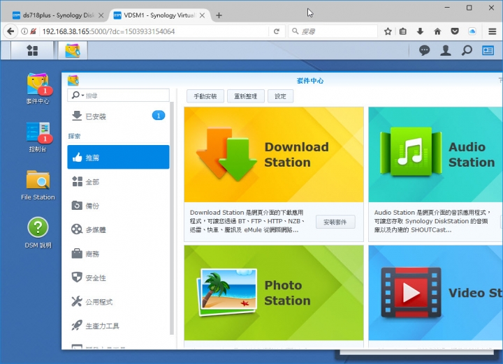Select 全部 all packages category
Viewport: 503px width, 364px height.
(x=118, y=181)
